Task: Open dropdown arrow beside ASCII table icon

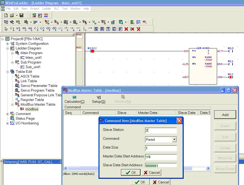Action: [52, 22]
